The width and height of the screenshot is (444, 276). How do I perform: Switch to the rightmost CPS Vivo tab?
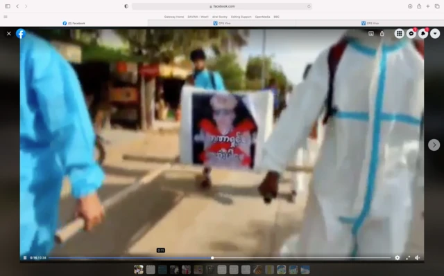tap(370, 23)
